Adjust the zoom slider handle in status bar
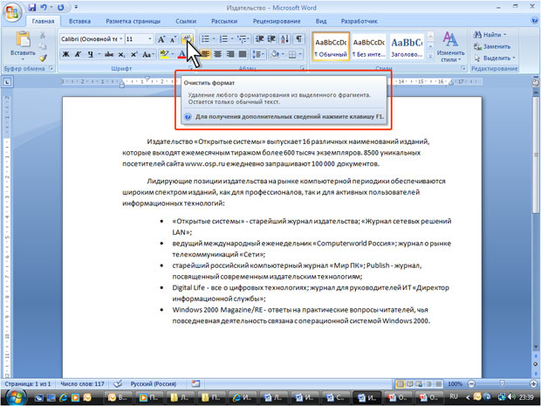 502,384
